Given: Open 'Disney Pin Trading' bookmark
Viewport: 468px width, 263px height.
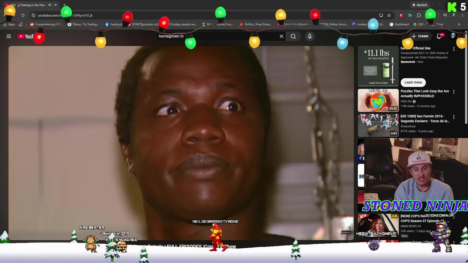Looking at the screenshot, I should (x=83, y=24).
